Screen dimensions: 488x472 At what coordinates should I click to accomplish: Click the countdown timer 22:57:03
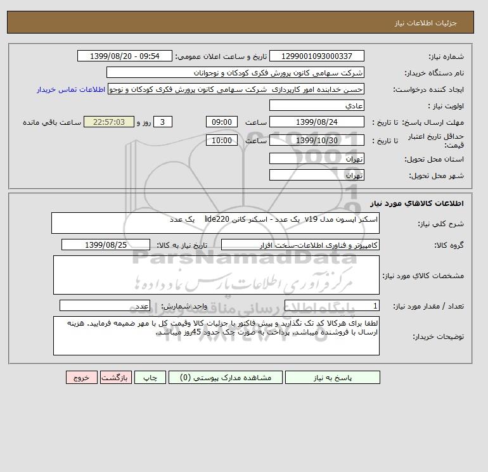click(109, 122)
